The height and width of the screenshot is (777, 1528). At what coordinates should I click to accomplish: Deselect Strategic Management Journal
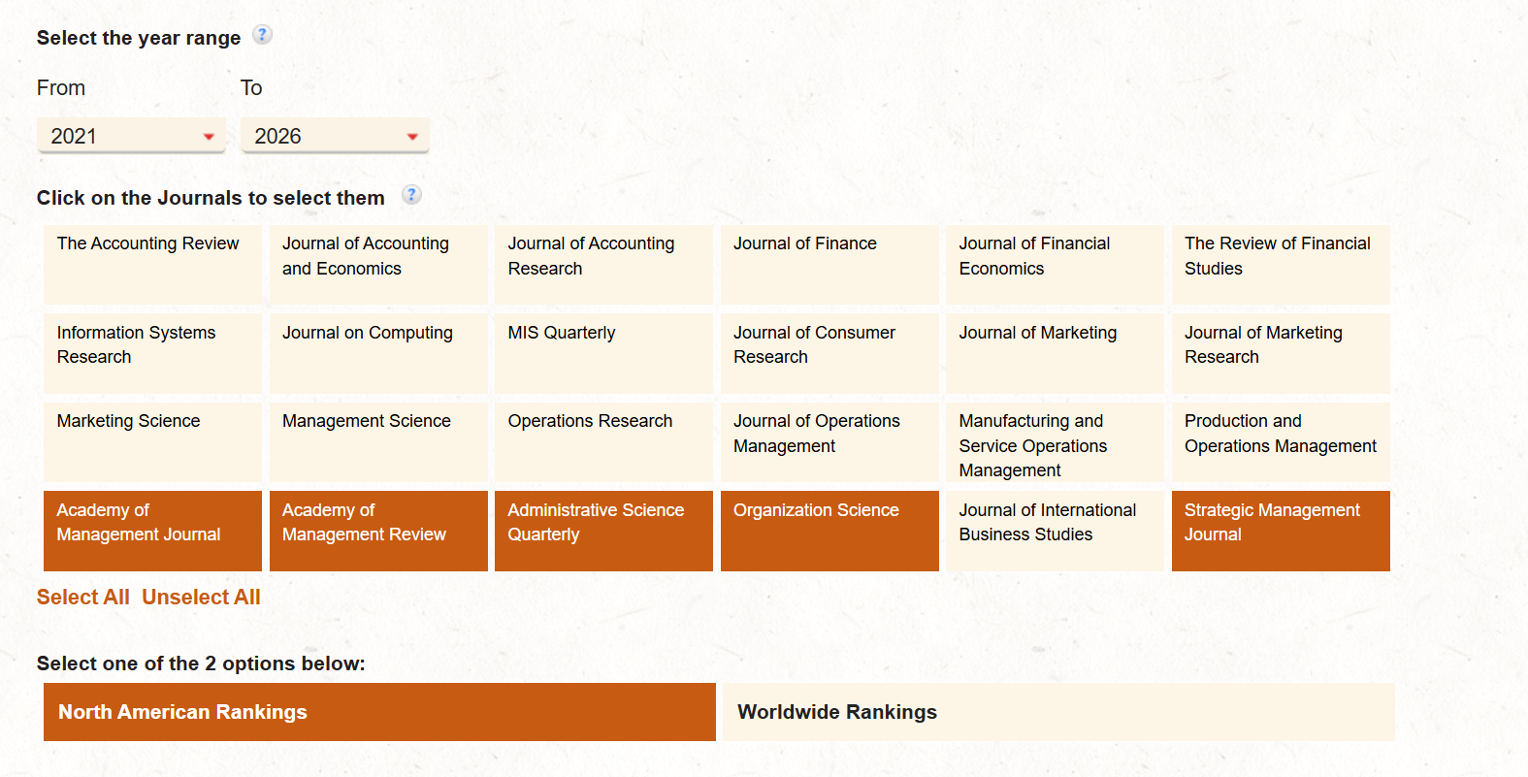point(1281,531)
